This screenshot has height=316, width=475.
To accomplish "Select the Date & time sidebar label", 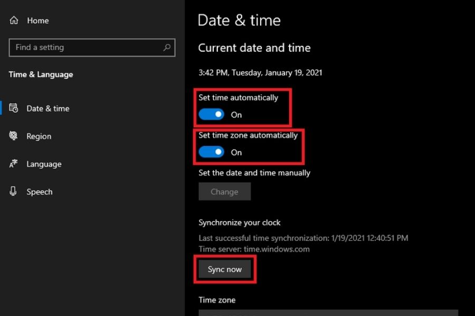I will coord(48,108).
